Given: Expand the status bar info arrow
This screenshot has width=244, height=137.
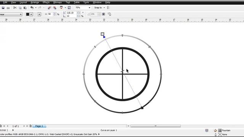Looking at the screenshot, I should [13, 130].
